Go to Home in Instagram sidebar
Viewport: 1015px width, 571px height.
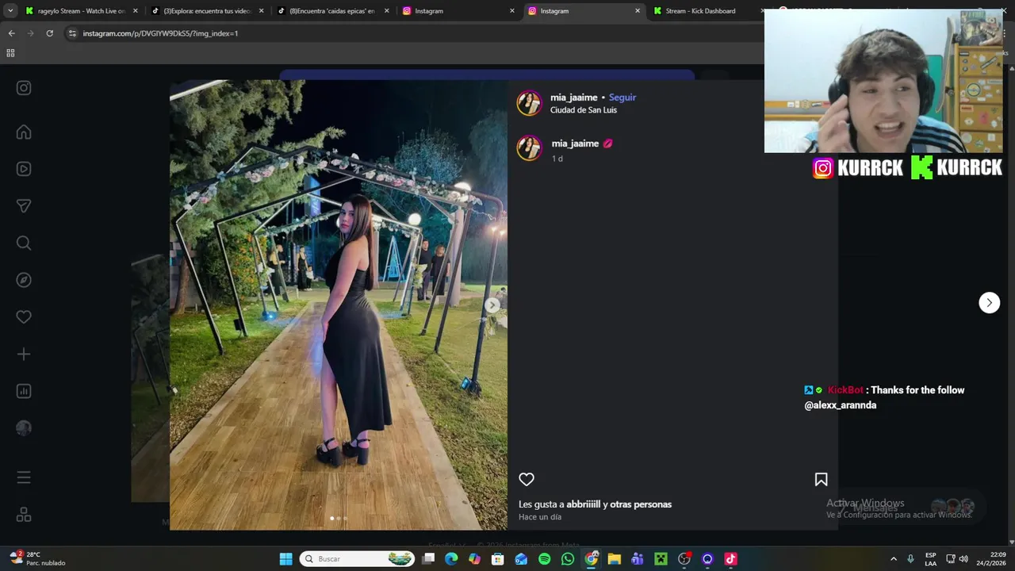pyautogui.click(x=24, y=132)
